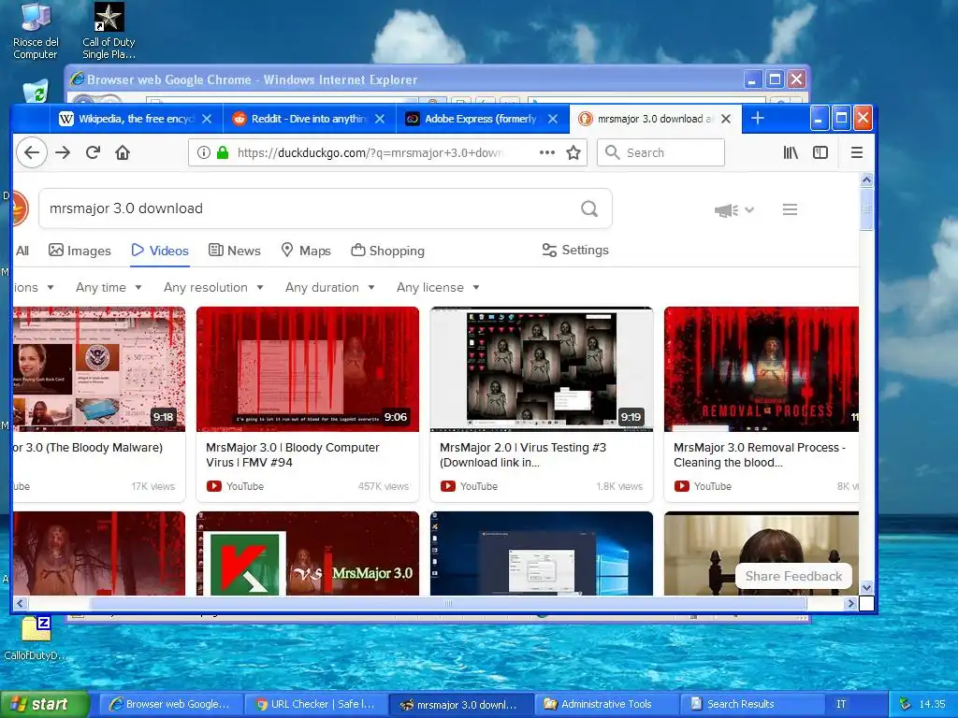This screenshot has height=718, width=958.
Task: Click the vertical scrollbar up arrow
Action: tap(866, 180)
